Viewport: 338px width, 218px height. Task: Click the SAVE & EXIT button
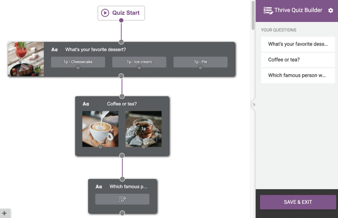[x=298, y=202]
